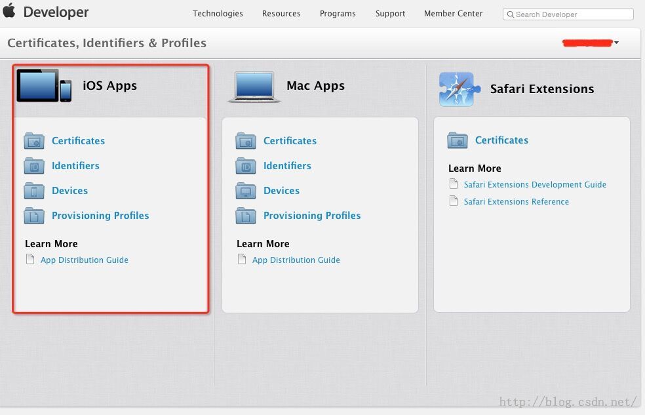Click the iOS App Distribution Guide document icon
This screenshot has height=415, width=645.
click(30, 259)
